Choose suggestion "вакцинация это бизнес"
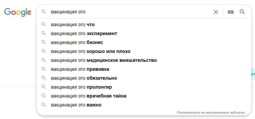 (77, 43)
